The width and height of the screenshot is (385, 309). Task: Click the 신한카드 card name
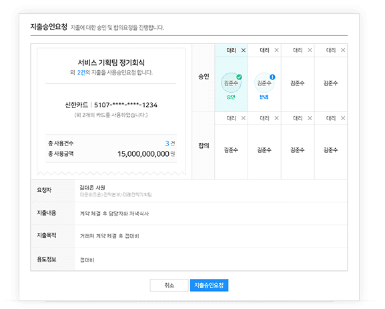(76, 105)
